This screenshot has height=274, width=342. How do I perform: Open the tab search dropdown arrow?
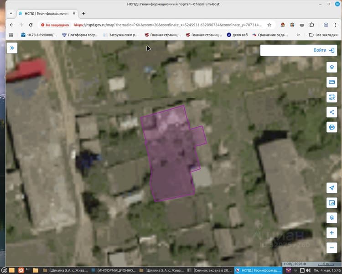(x=11, y=13)
